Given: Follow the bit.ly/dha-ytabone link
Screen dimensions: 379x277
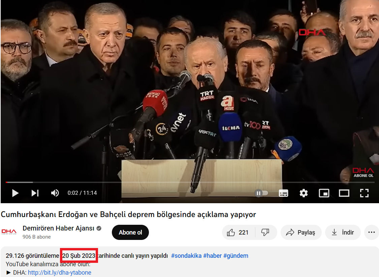Looking at the screenshot, I should [59, 273].
